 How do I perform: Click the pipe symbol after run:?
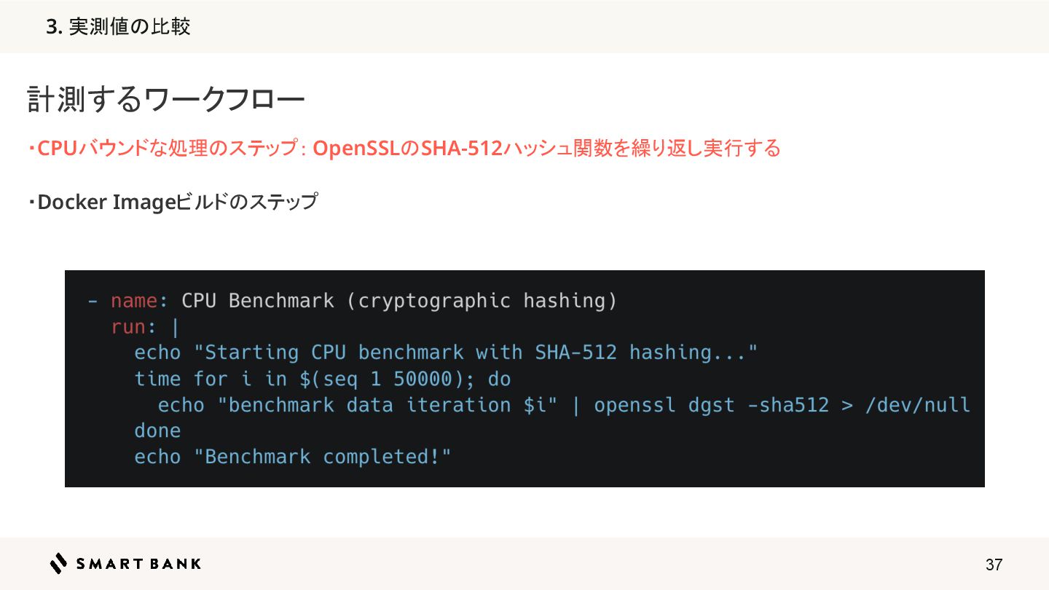coord(175,327)
